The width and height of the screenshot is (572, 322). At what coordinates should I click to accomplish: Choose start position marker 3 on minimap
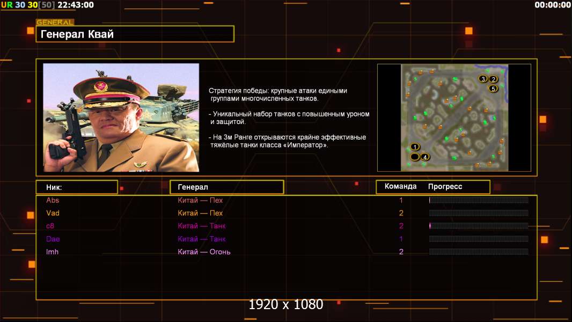(x=483, y=79)
